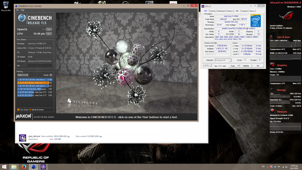The width and height of the screenshot is (302, 170).
Task: Click the ranking Details arrow button
Action: coord(51,75)
